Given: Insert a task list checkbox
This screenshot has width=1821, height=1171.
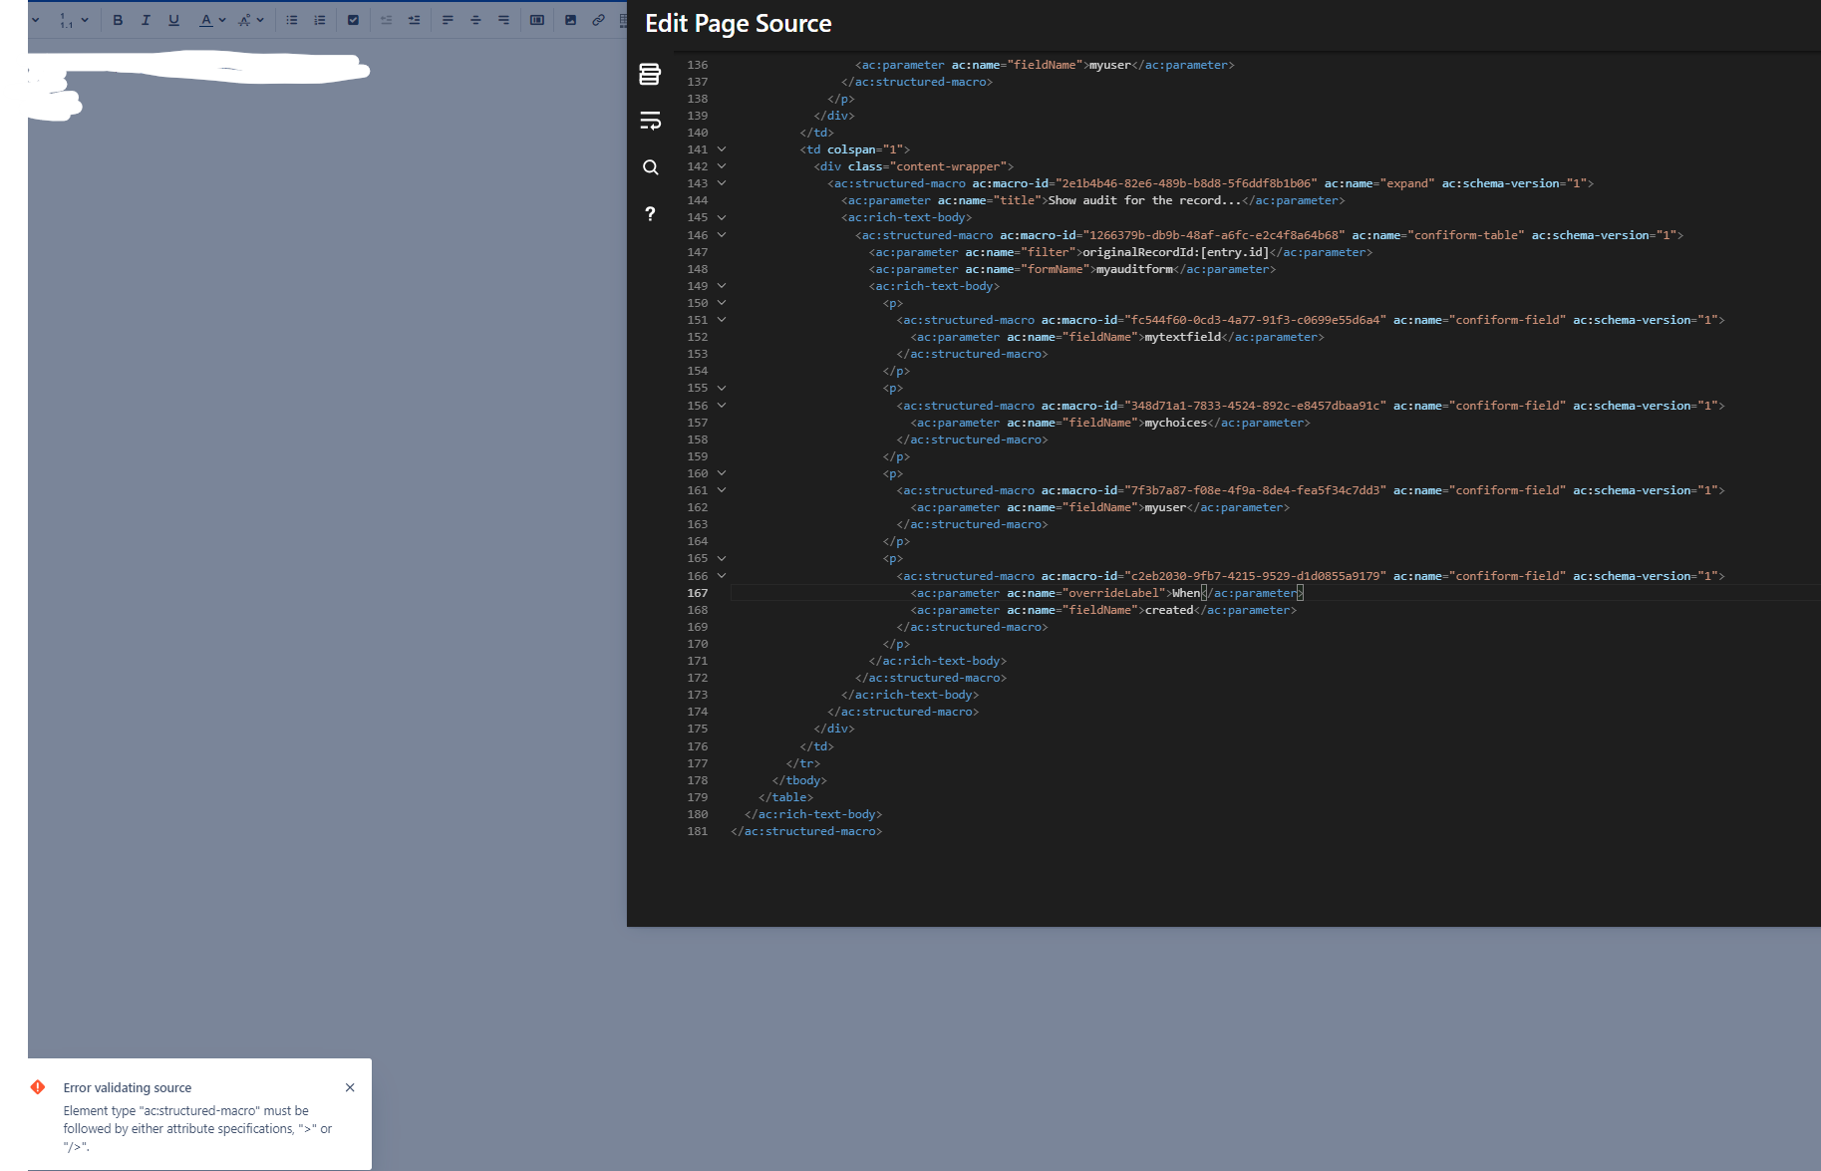Looking at the screenshot, I should 353,20.
